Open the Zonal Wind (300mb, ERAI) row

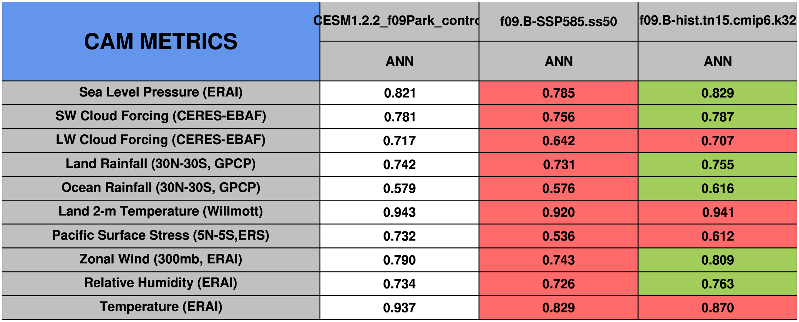[161, 259]
